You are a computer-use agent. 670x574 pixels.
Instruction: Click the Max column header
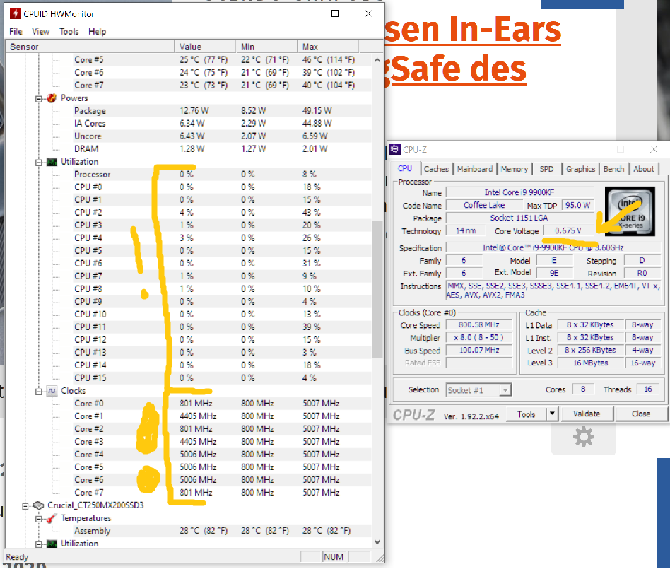pos(329,47)
